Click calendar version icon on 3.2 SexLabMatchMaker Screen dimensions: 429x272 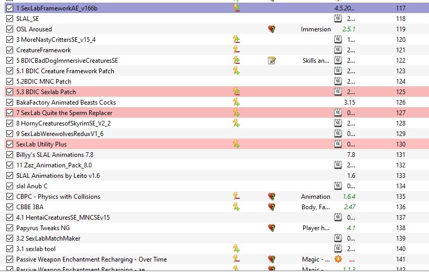point(338,238)
